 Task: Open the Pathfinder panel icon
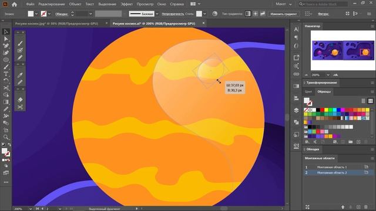pyautogui.click(x=296, y=122)
